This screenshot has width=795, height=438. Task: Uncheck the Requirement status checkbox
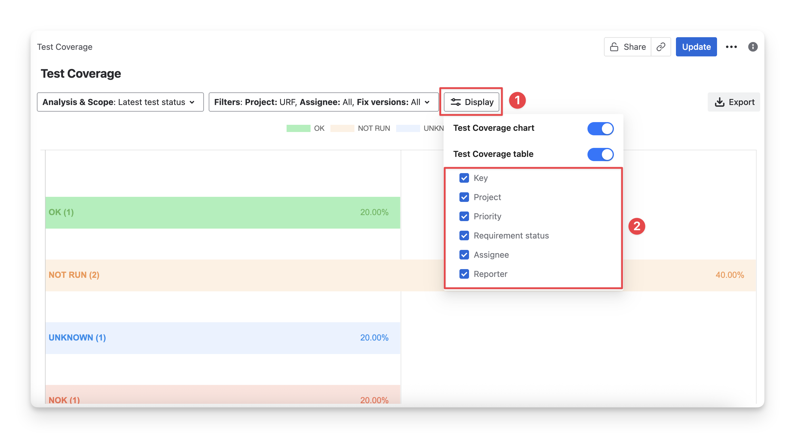pyautogui.click(x=464, y=235)
